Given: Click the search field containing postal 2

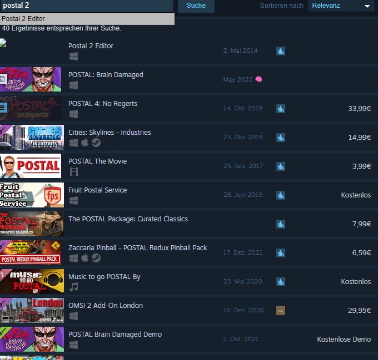Looking at the screenshot, I should point(87,6).
